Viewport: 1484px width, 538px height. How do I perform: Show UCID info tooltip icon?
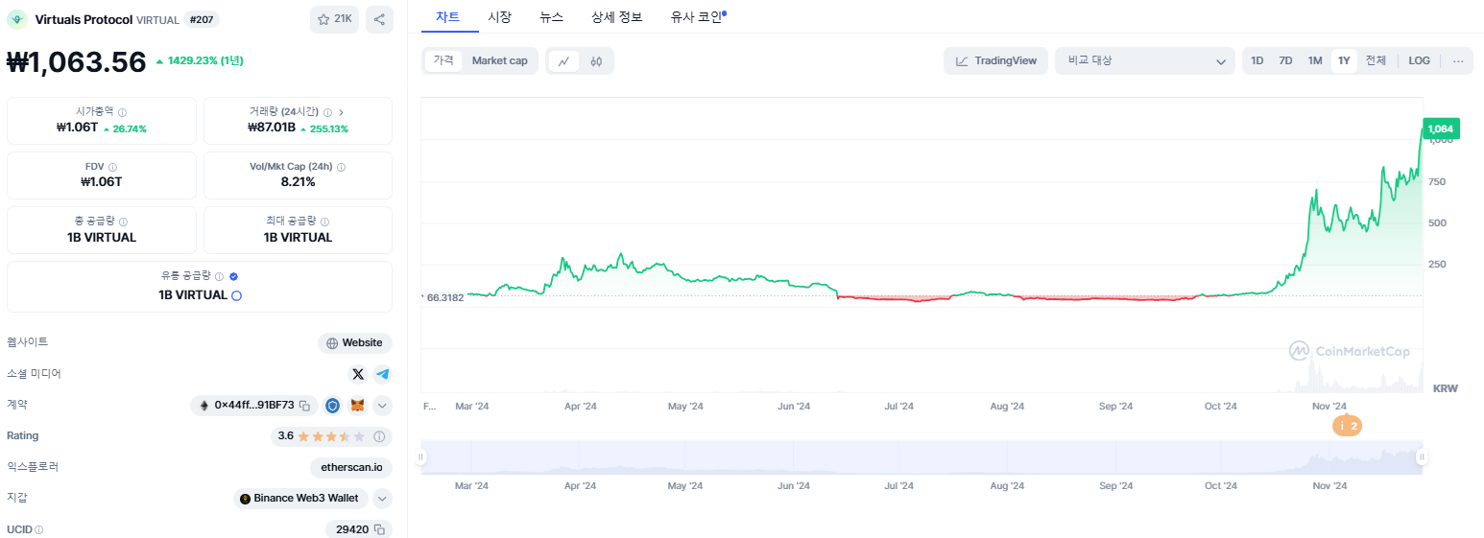pos(39,529)
